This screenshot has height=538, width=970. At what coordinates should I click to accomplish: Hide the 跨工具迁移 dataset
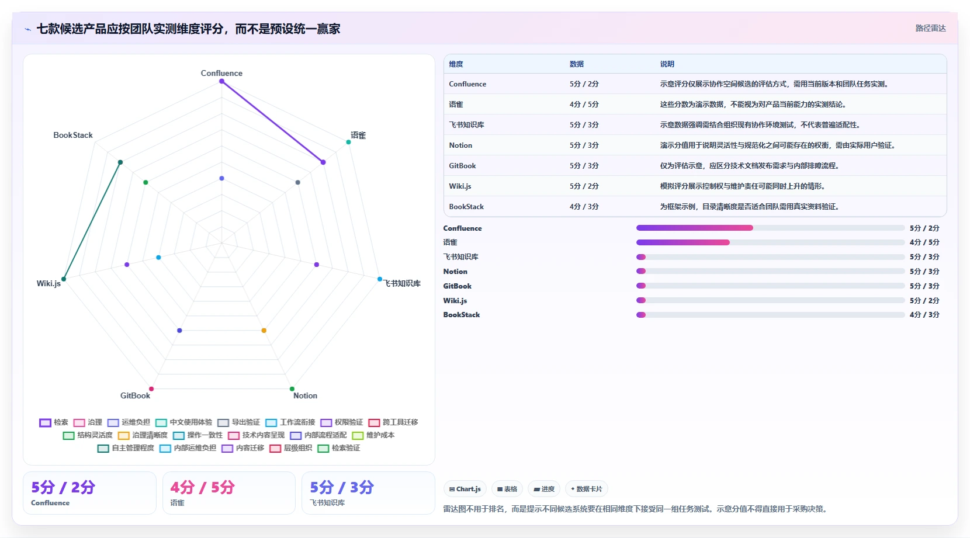click(x=393, y=422)
